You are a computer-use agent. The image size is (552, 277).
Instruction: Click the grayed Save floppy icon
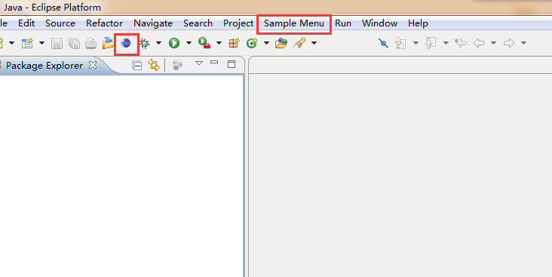click(x=57, y=43)
